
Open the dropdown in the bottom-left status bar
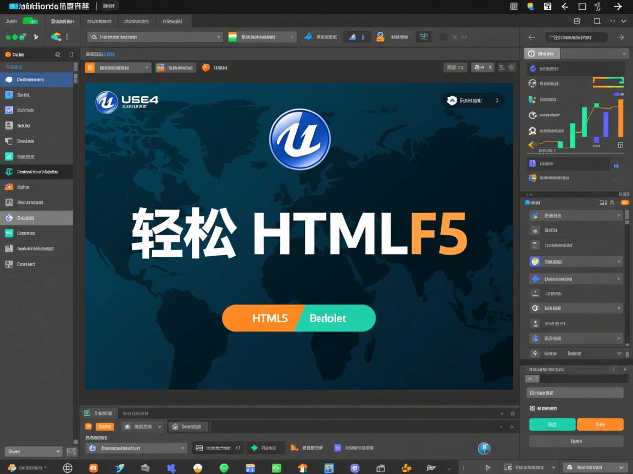(33, 451)
